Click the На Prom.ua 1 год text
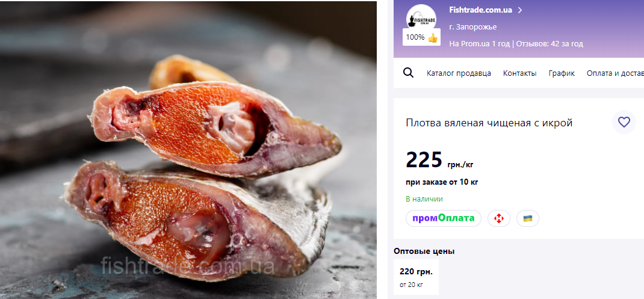This screenshot has width=644, height=299. point(479,43)
